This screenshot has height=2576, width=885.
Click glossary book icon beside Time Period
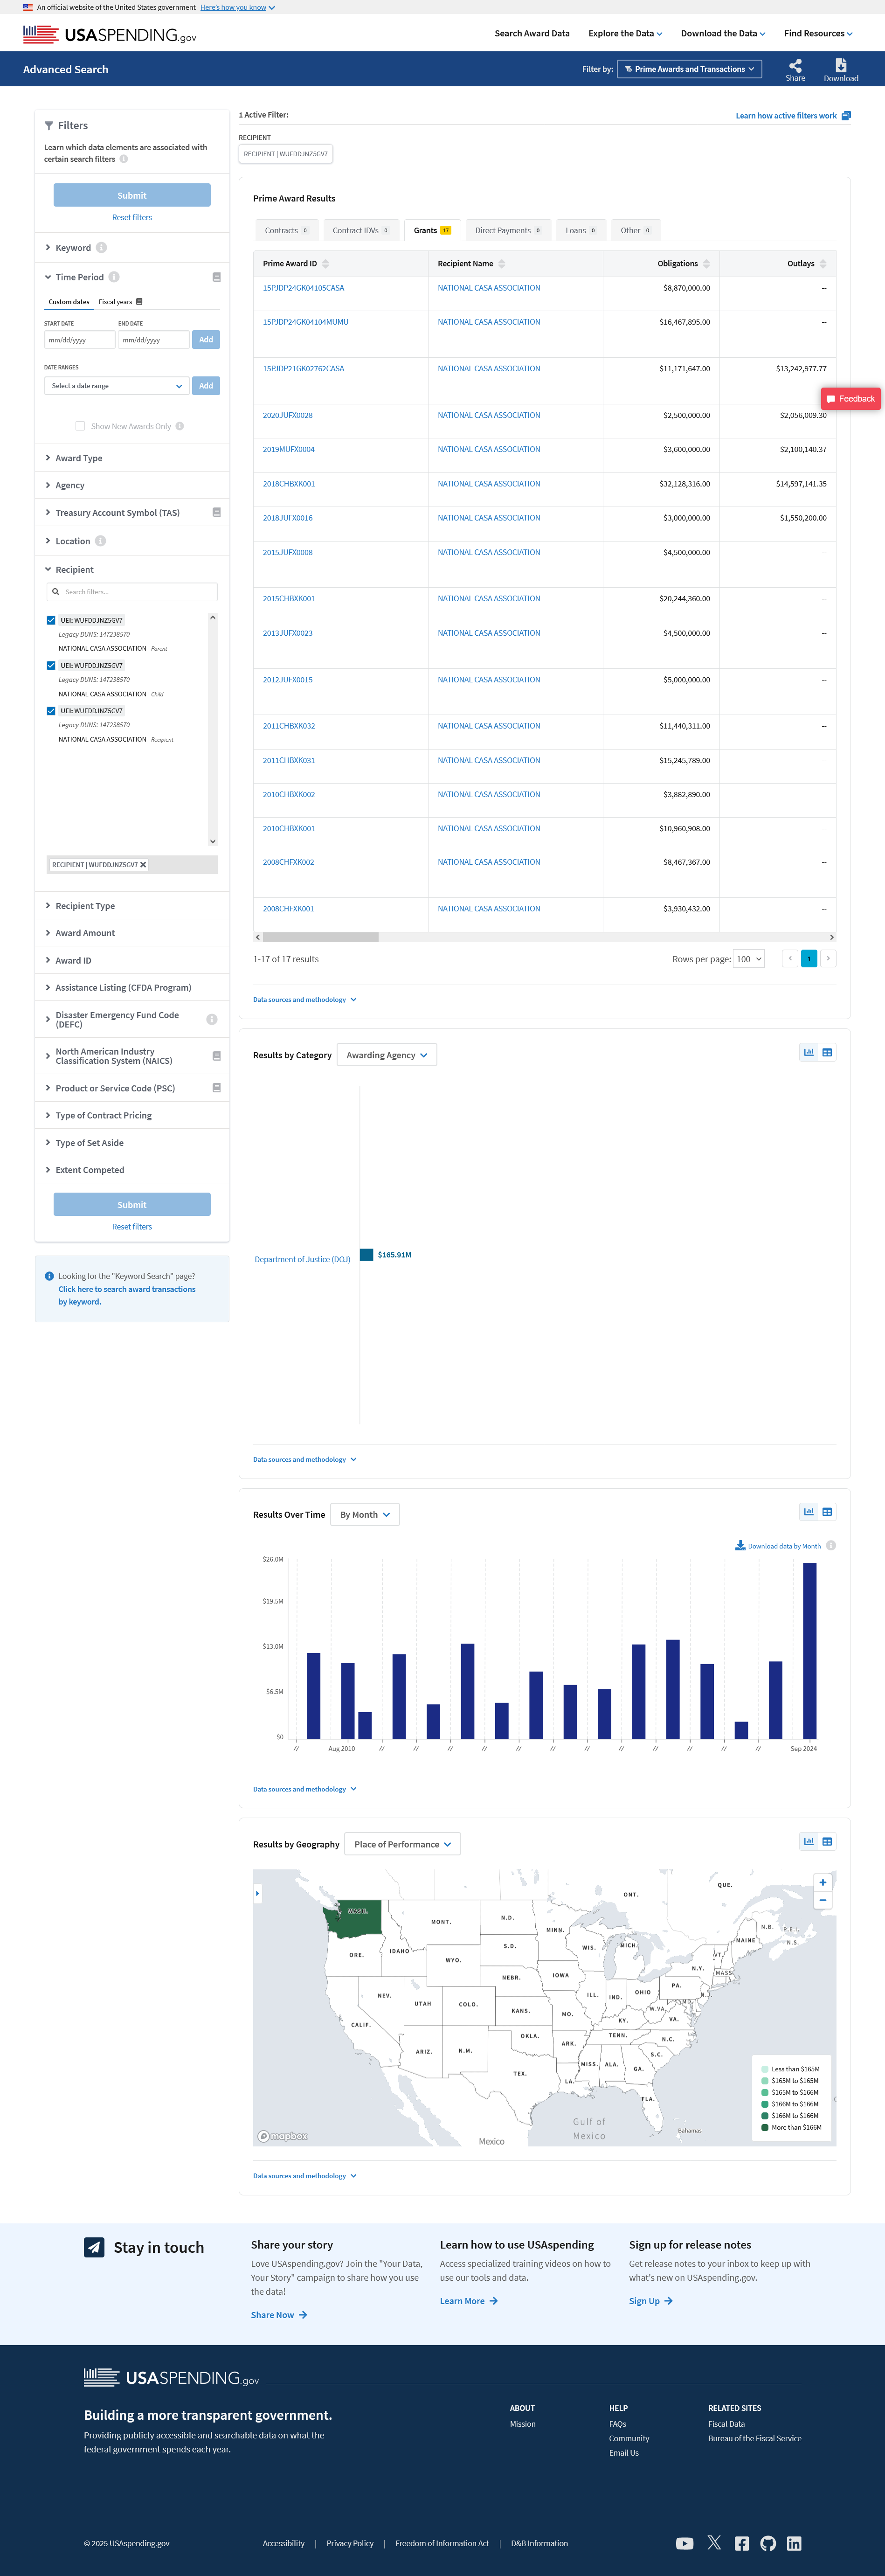[x=216, y=277]
